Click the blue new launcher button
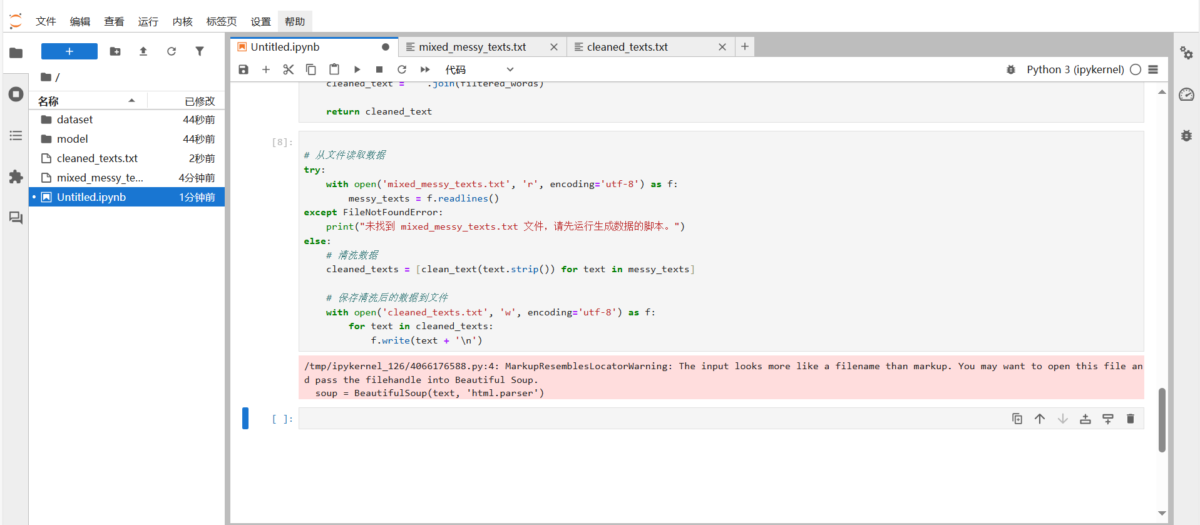1200x525 pixels. (x=69, y=51)
